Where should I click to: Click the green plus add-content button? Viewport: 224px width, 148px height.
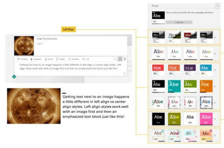tap(14, 77)
